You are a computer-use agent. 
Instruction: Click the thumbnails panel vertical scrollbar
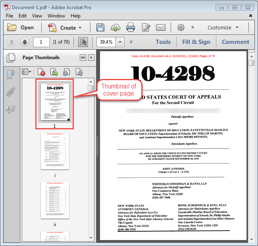(91, 159)
